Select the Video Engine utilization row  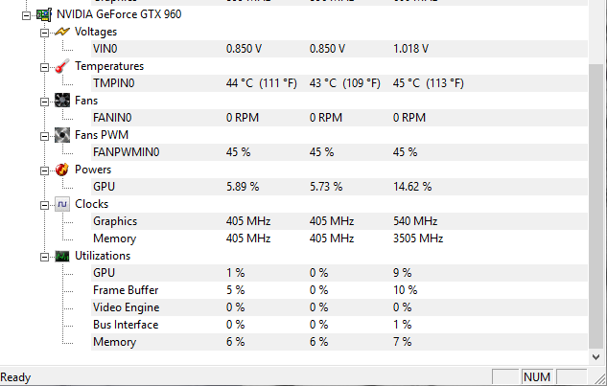tap(339, 307)
